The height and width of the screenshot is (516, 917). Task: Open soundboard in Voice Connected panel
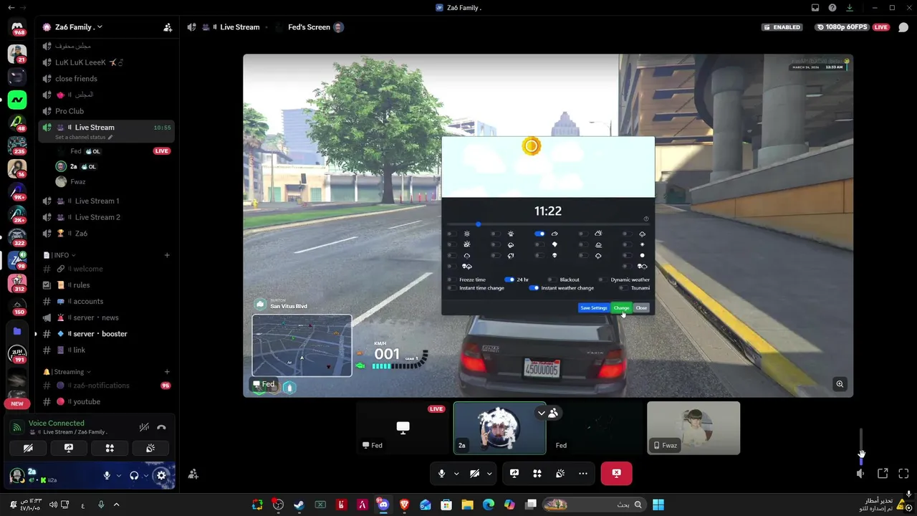pyautogui.click(x=150, y=448)
